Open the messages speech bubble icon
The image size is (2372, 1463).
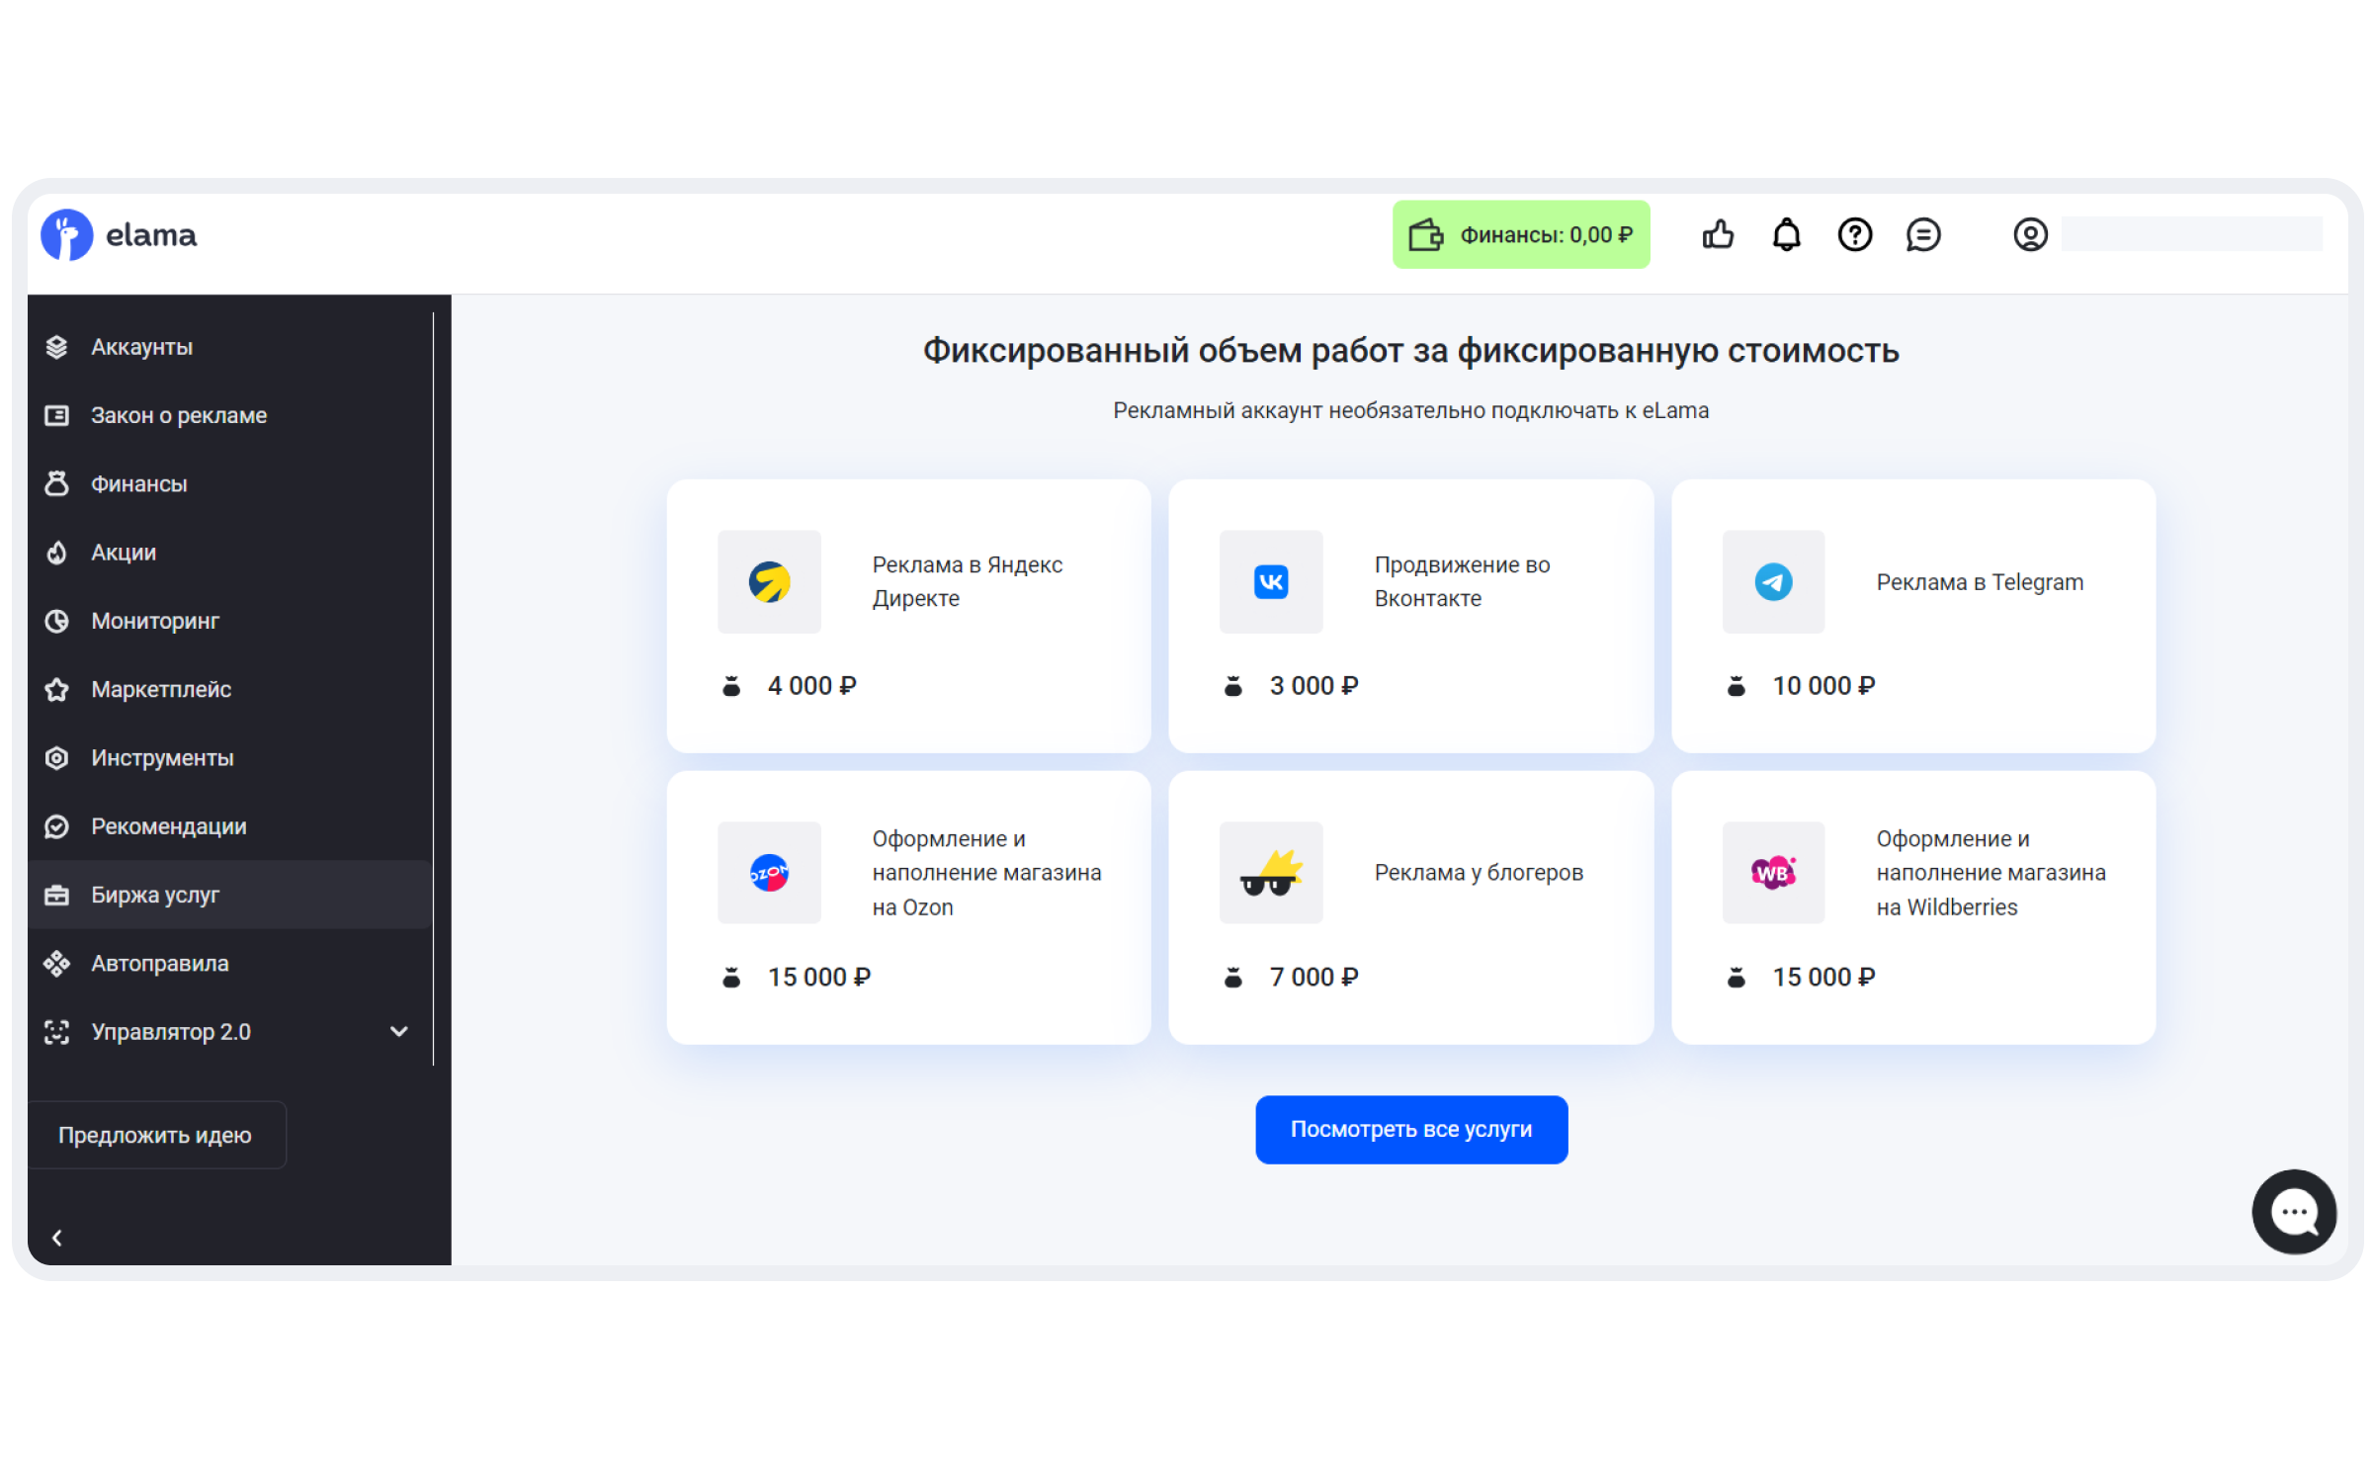[1922, 235]
